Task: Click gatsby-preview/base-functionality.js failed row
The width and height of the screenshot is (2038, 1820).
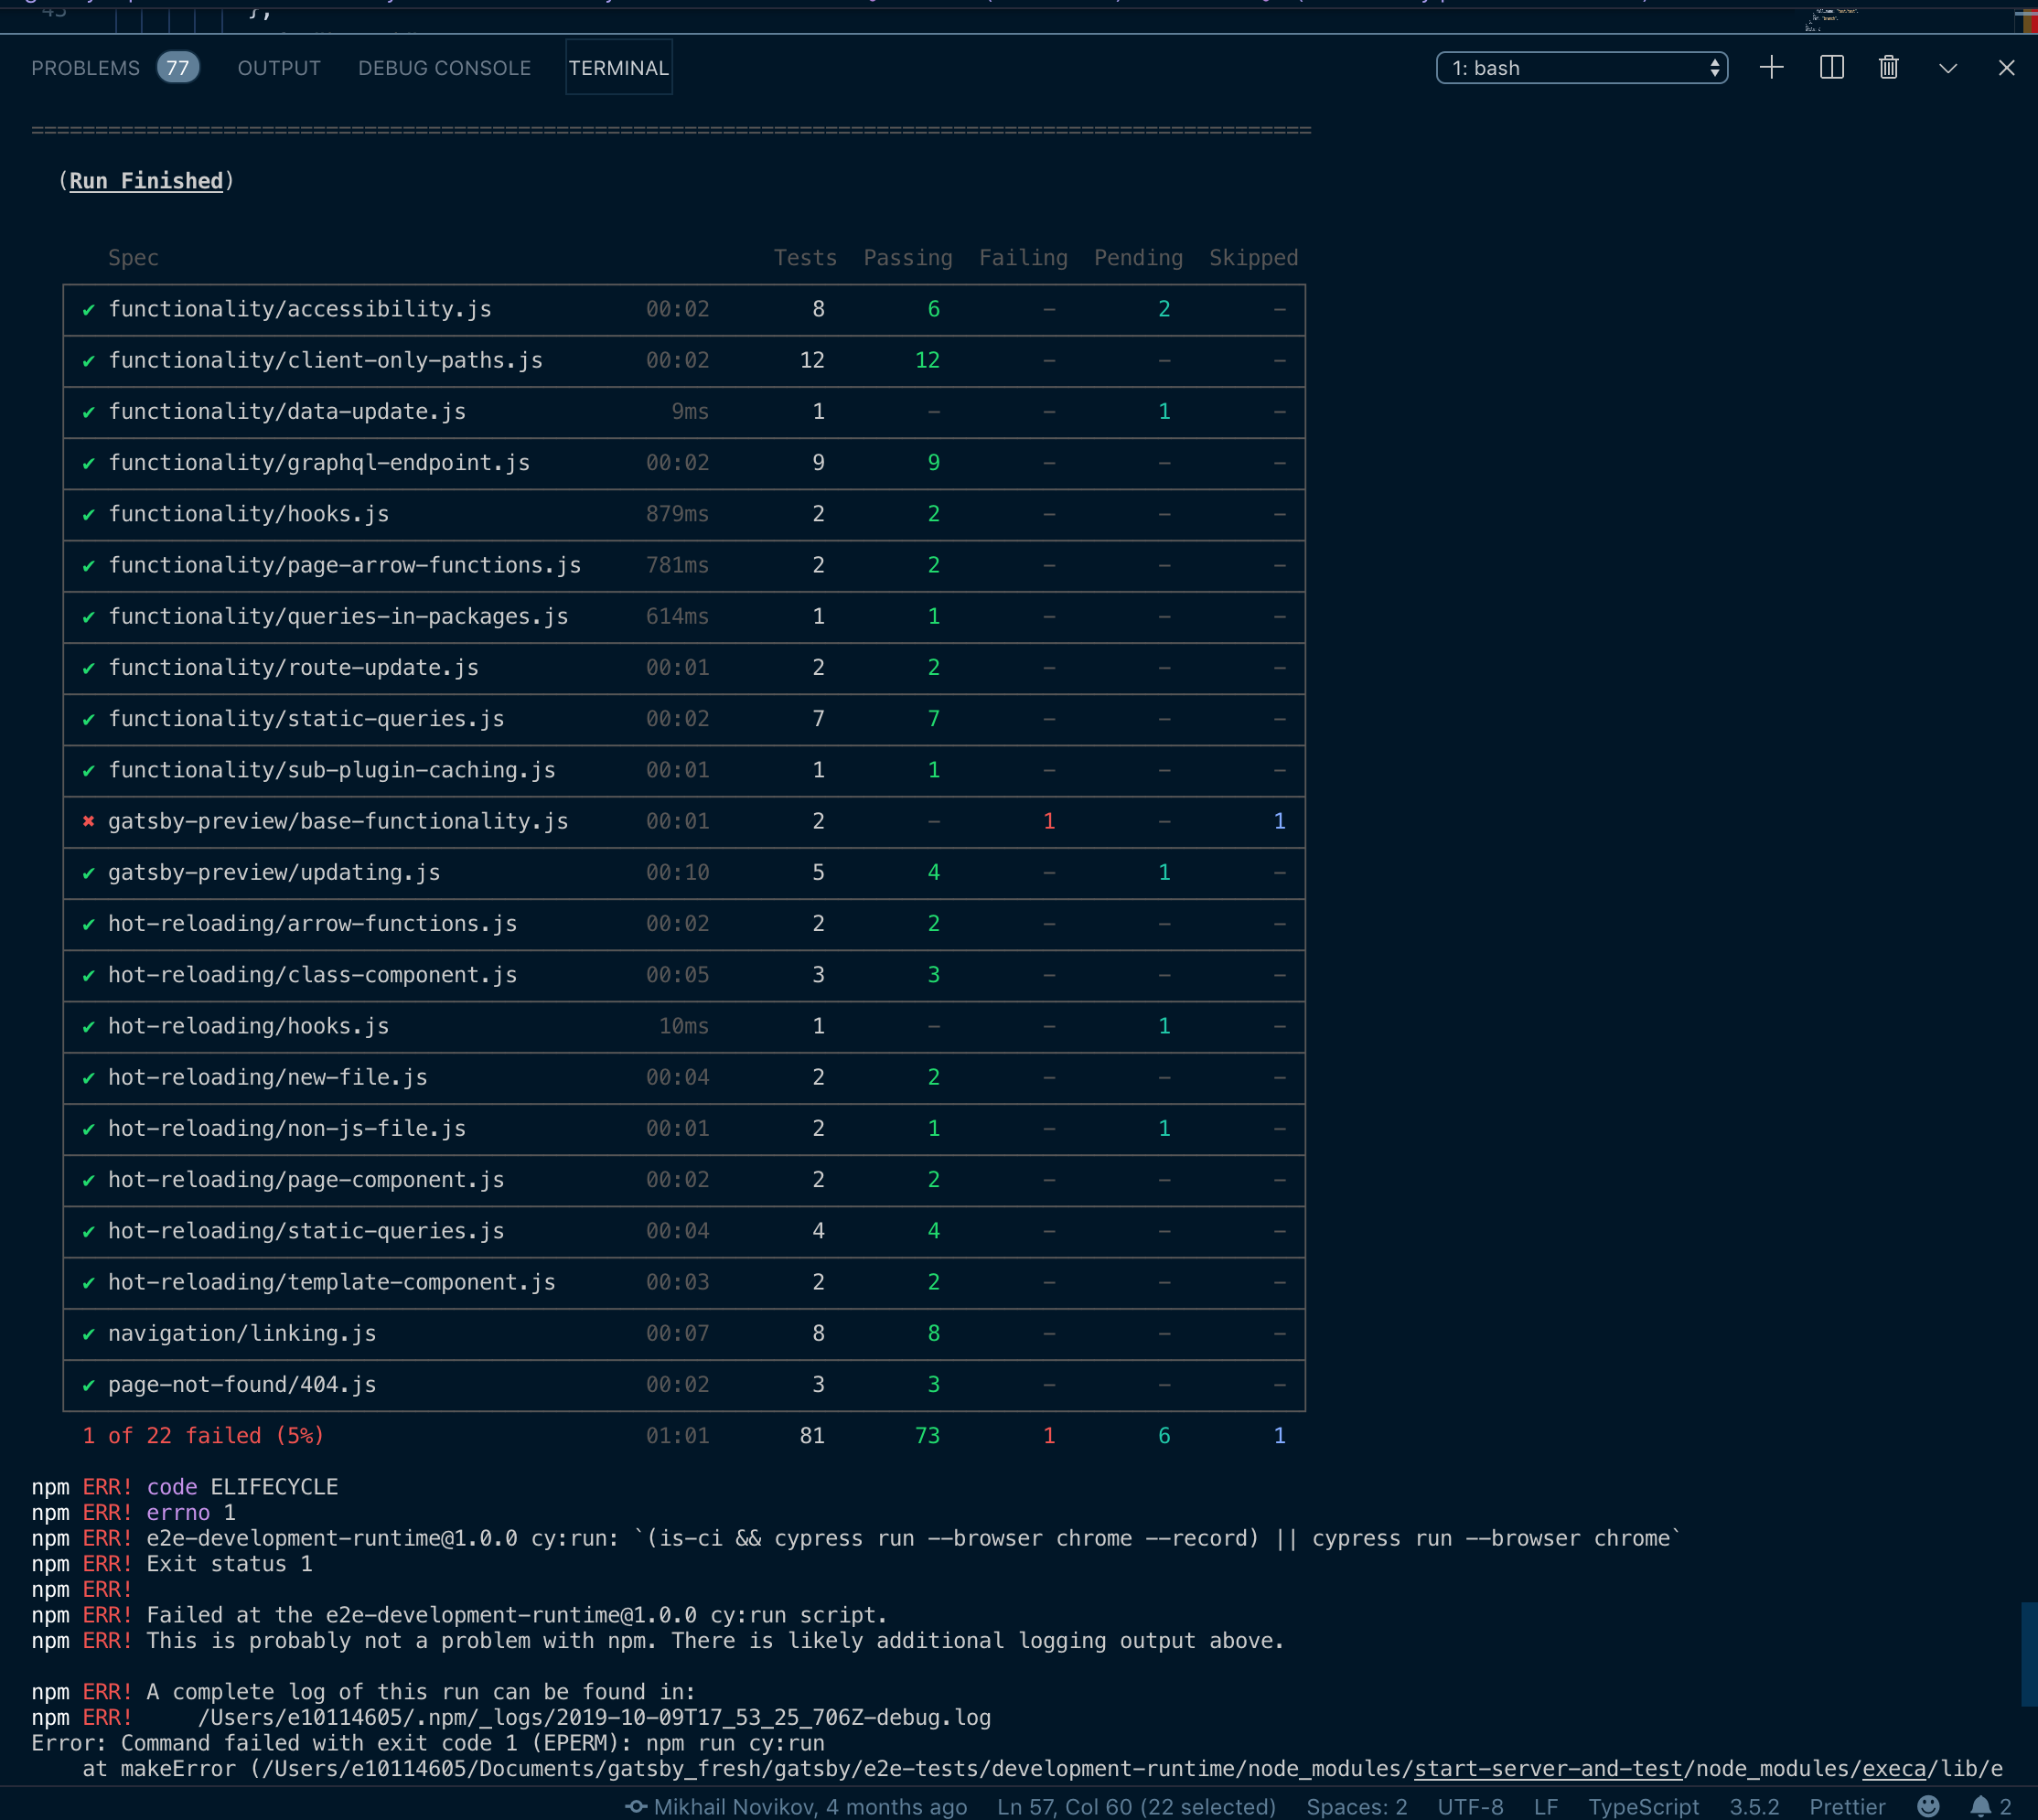Action: pyautogui.click(x=684, y=822)
